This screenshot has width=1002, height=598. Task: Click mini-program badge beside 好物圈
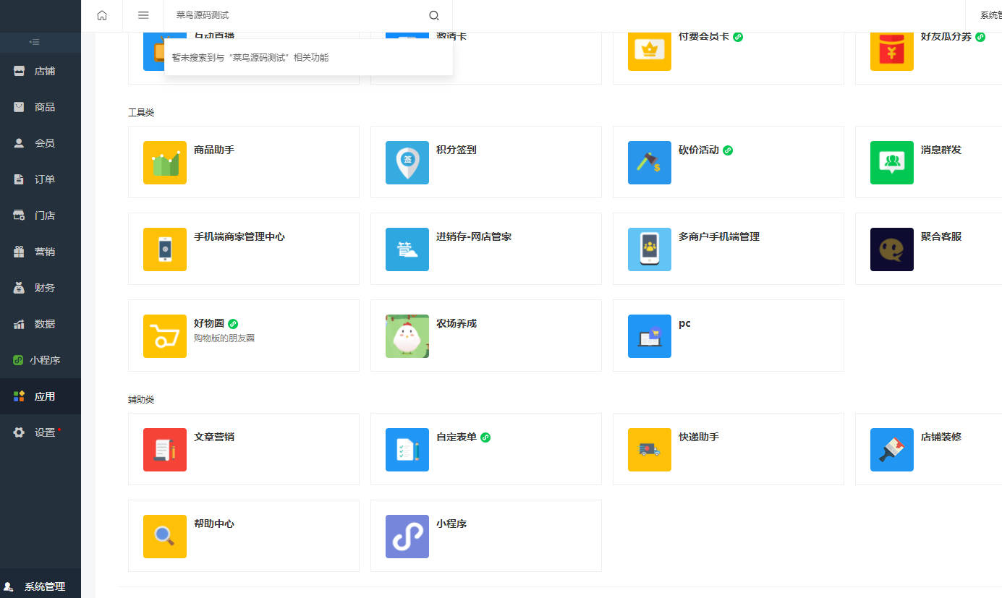(x=233, y=324)
